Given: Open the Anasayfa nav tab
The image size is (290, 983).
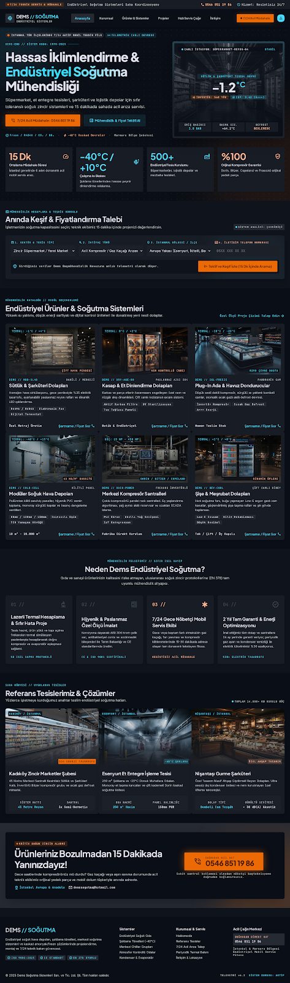Looking at the screenshot, I should (x=82, y=18).
